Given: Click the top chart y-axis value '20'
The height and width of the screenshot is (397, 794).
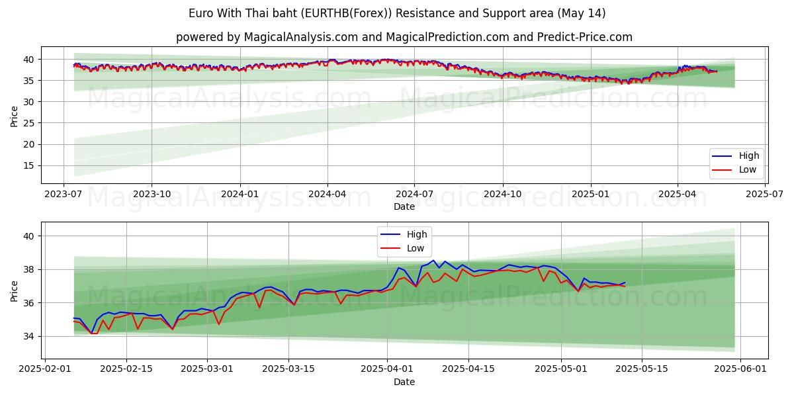Looking at the screenshot, I should click(x=30, y=144).
